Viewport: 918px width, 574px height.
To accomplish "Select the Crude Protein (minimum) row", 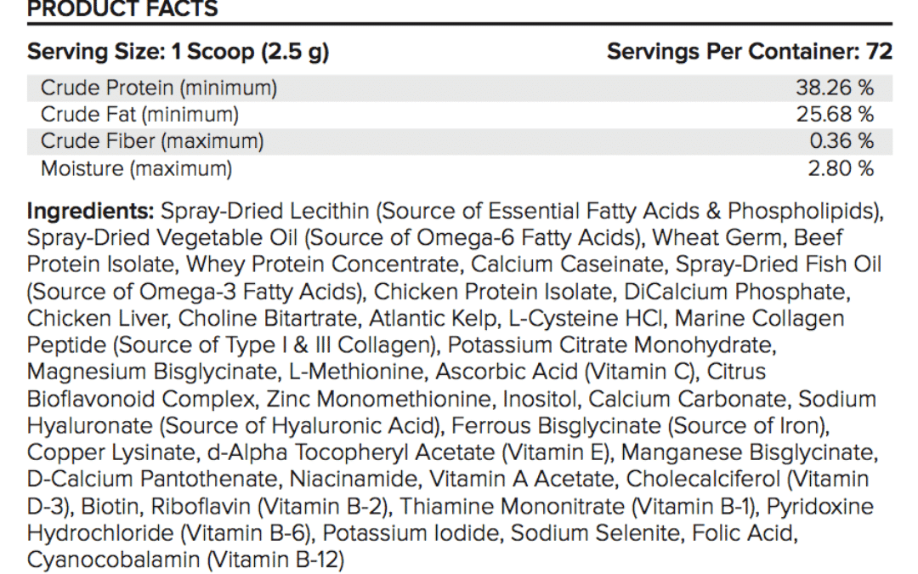I will (460, 88).
